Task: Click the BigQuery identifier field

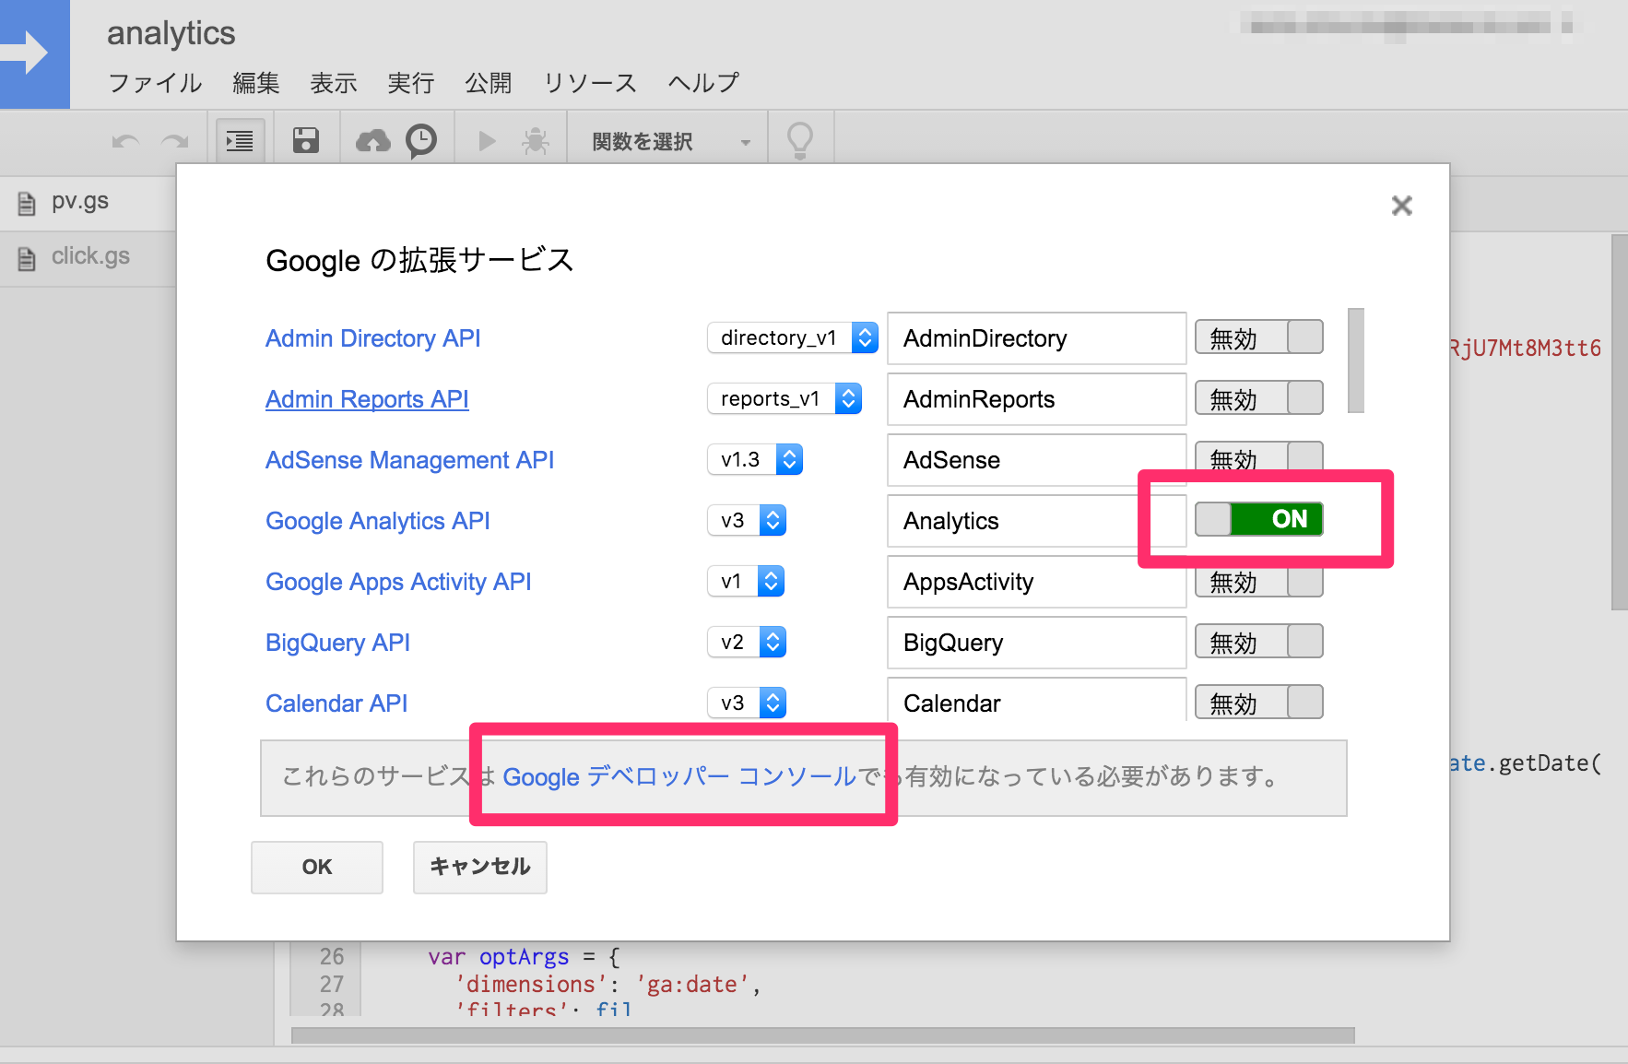Action: click(x=1036, y=643)
